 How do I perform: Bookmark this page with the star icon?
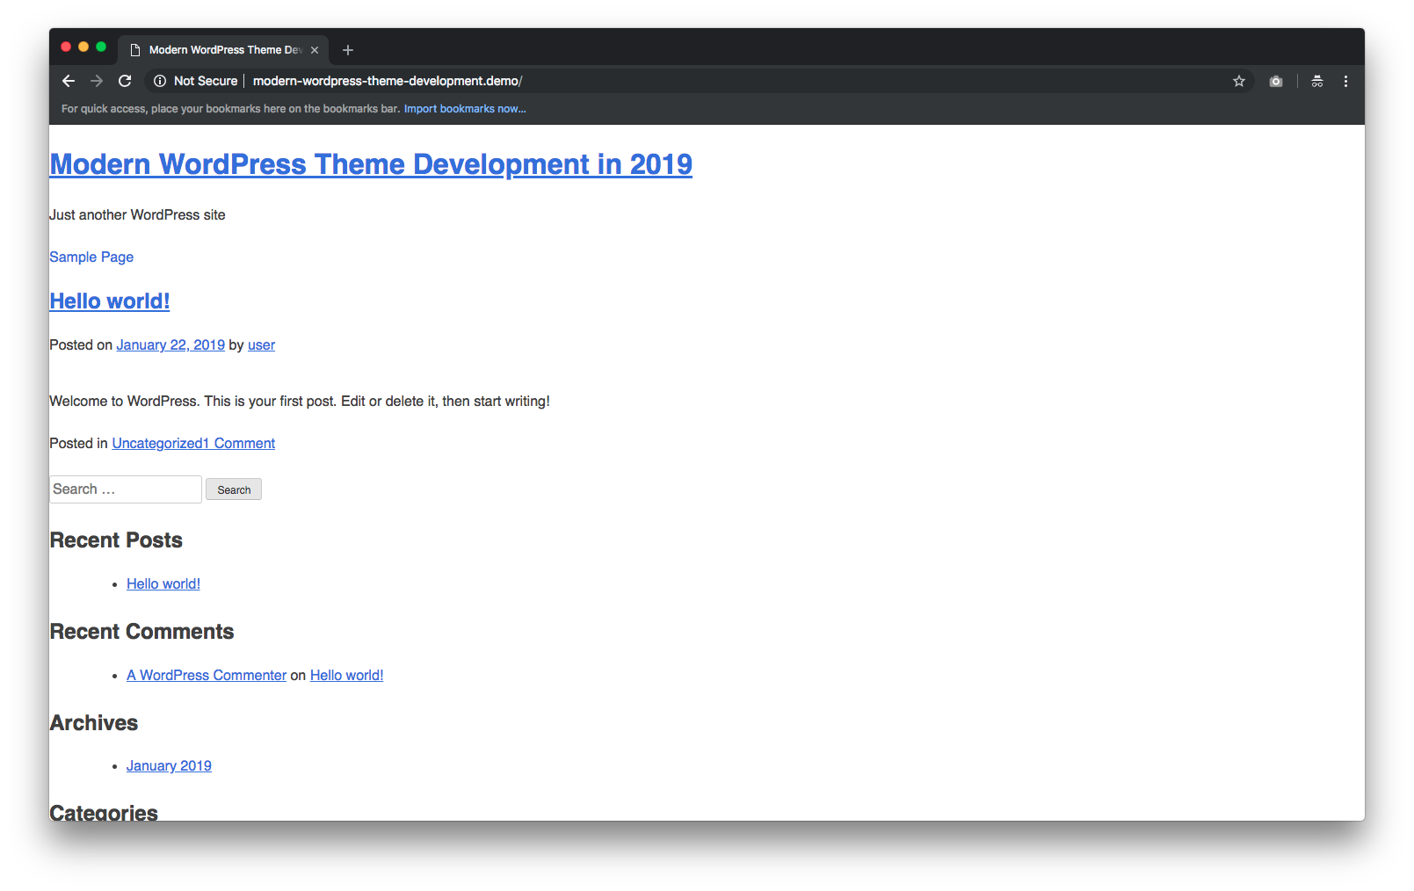tap(1239, 81)
